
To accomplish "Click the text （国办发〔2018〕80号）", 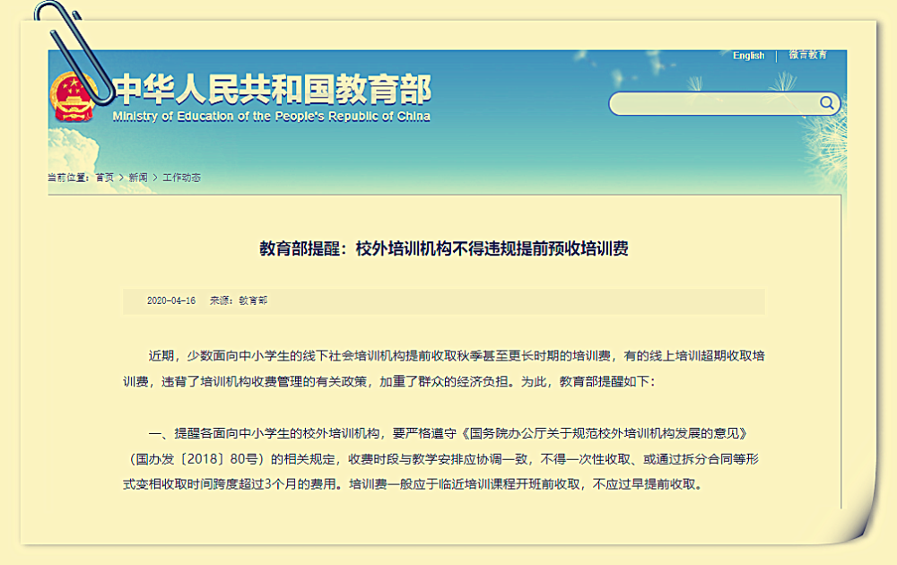I will [196, 459].
